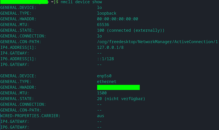Screen dimensions: 219x130
Task: Select the ethernet type value
Action: pyautogui.click(x=107, y=82)
